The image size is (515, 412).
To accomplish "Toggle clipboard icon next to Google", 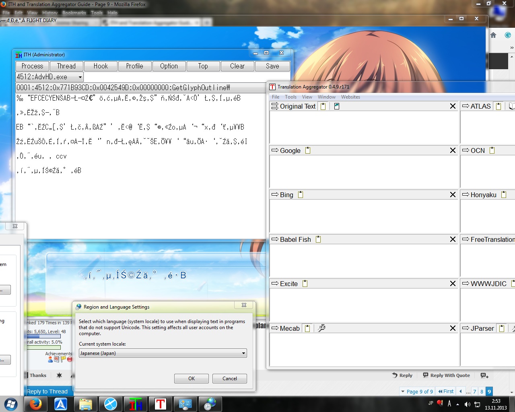I will (308, 150).
